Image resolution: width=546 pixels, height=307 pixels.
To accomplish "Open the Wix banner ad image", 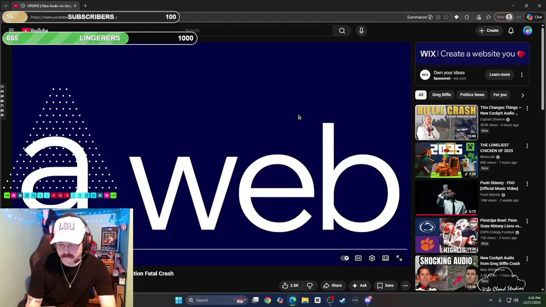I will [472, 54].
